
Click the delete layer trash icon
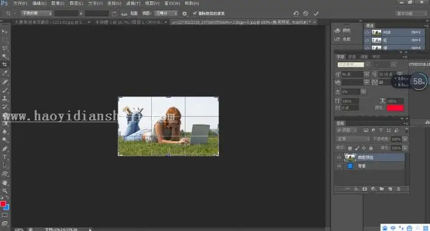pos(398,189)
